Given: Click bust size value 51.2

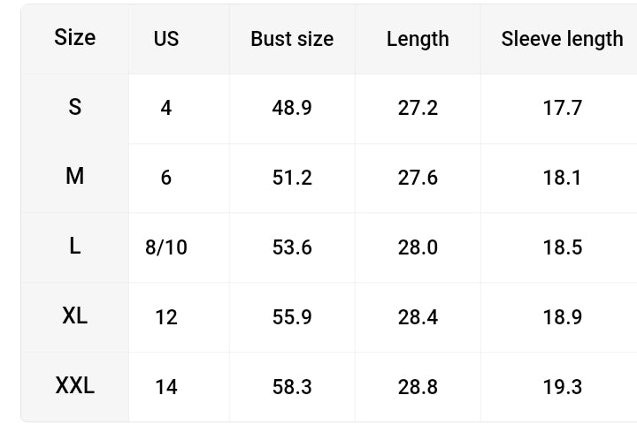Looking at the screenshot, I should tap(292, 178).
